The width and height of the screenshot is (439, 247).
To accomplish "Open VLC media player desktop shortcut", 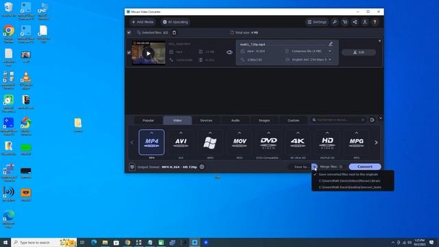I will coord(26,80).
